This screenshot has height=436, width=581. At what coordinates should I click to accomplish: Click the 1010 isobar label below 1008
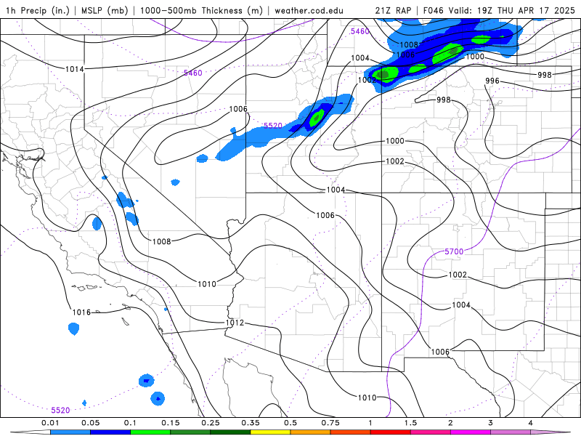point(207,284)
